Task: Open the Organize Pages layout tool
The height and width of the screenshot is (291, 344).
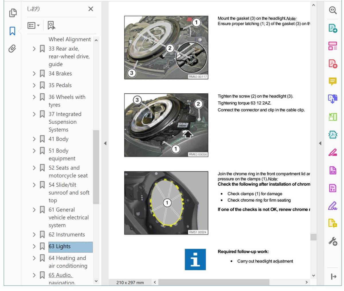Action: coord(333,46)
